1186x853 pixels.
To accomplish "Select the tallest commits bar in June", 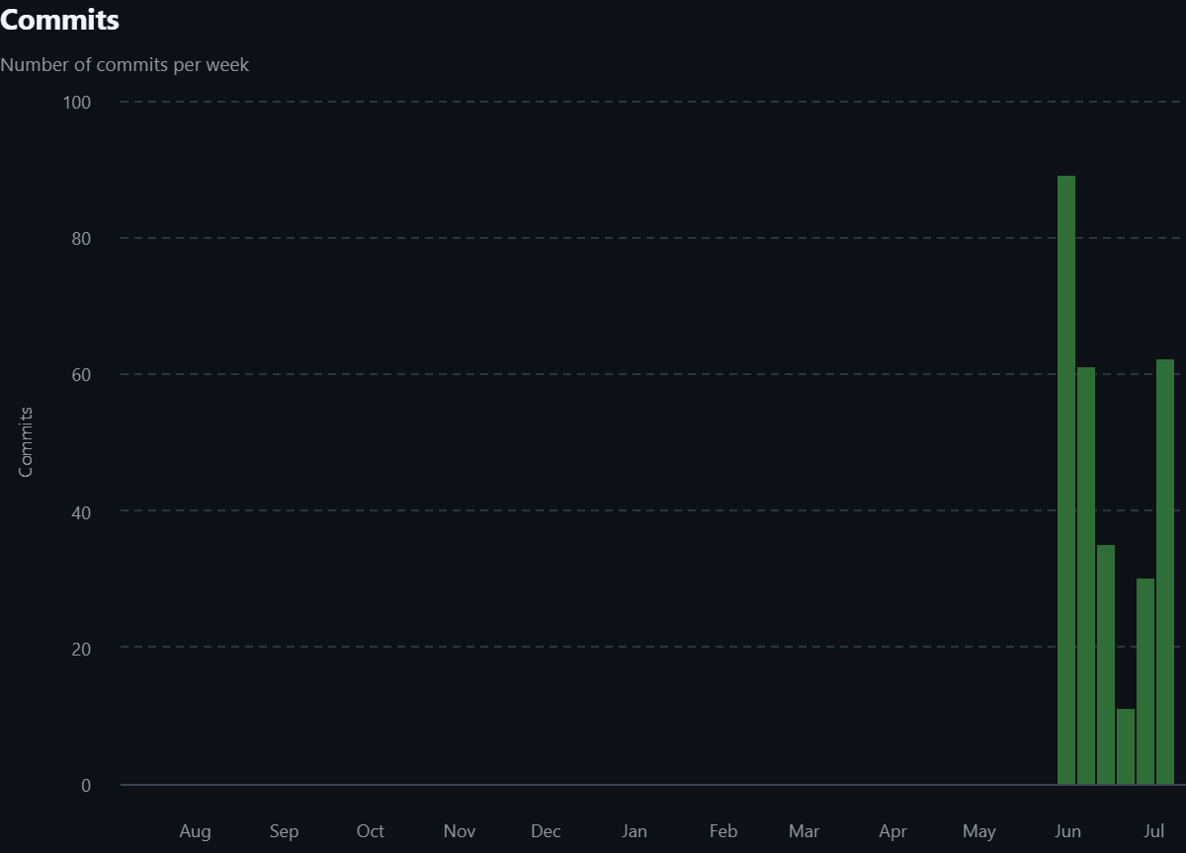I will (x=1066, y=480).
